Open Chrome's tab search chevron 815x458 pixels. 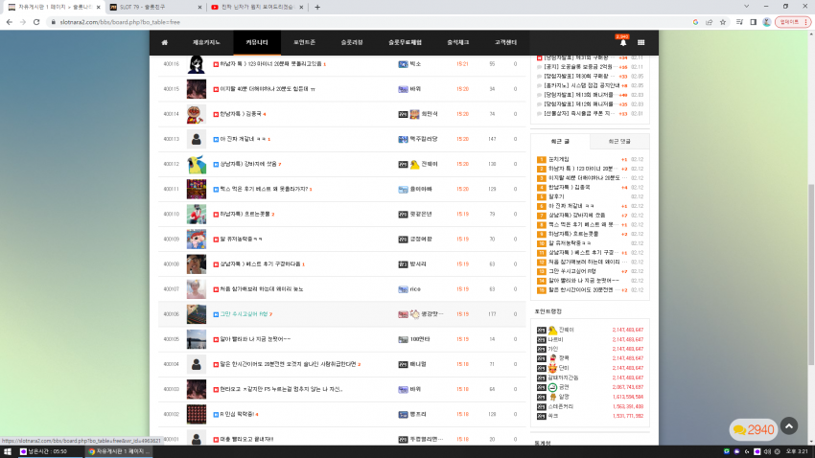(746, 7)
